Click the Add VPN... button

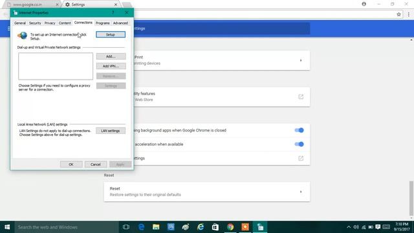point(111,66)
